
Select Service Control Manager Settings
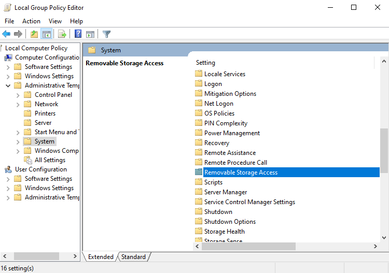249,202
